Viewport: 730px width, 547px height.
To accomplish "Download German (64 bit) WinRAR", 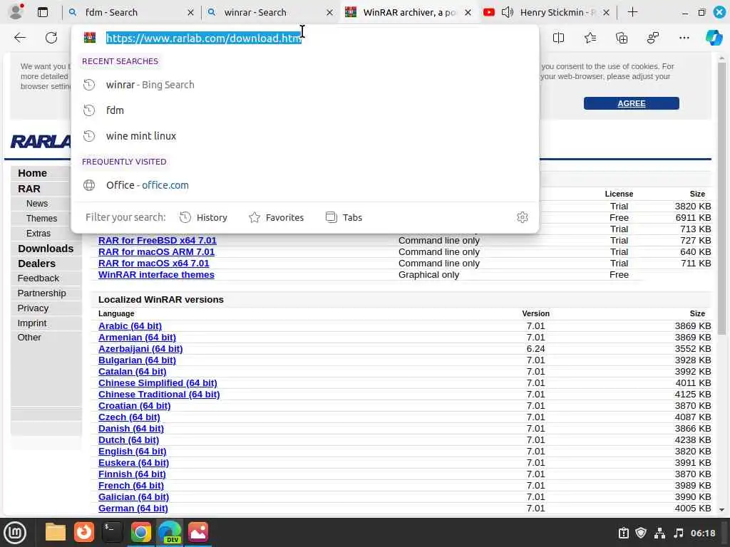I will point(133,509).
